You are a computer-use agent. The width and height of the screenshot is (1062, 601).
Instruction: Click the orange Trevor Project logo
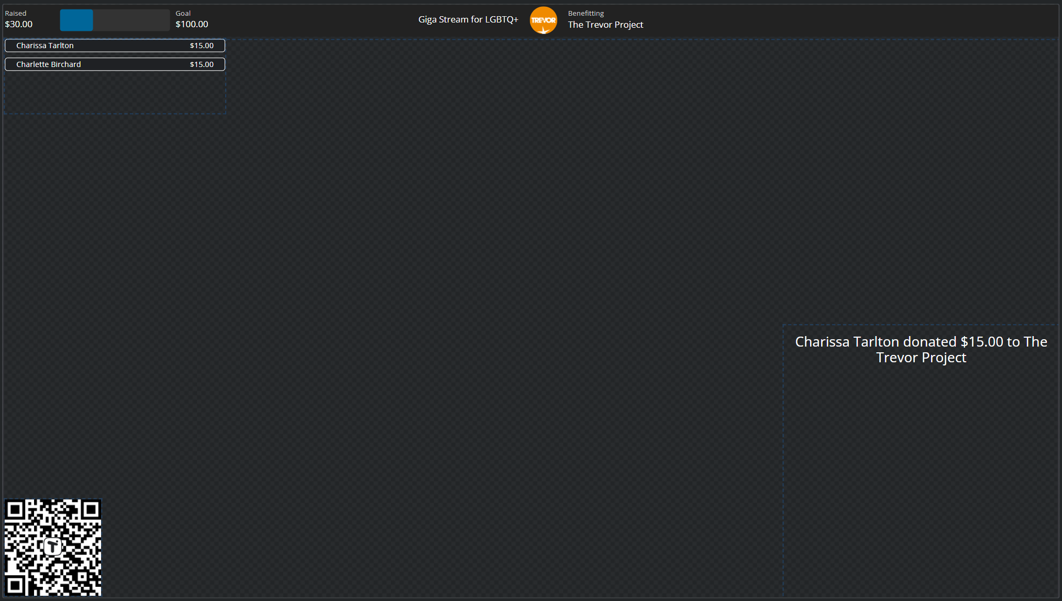click(x=543, y=20)
